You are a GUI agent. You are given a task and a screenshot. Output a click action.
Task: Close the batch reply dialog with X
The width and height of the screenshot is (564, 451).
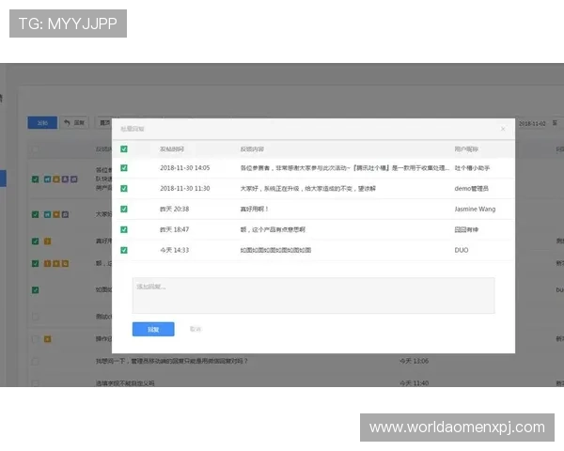(x=503, y=129)
